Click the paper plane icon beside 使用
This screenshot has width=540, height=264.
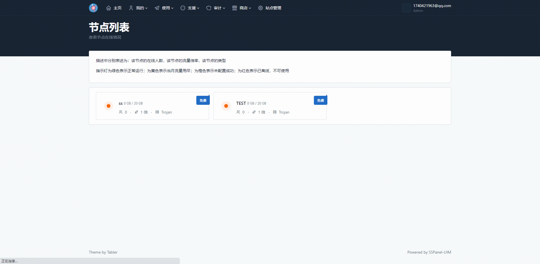(157, 8)
